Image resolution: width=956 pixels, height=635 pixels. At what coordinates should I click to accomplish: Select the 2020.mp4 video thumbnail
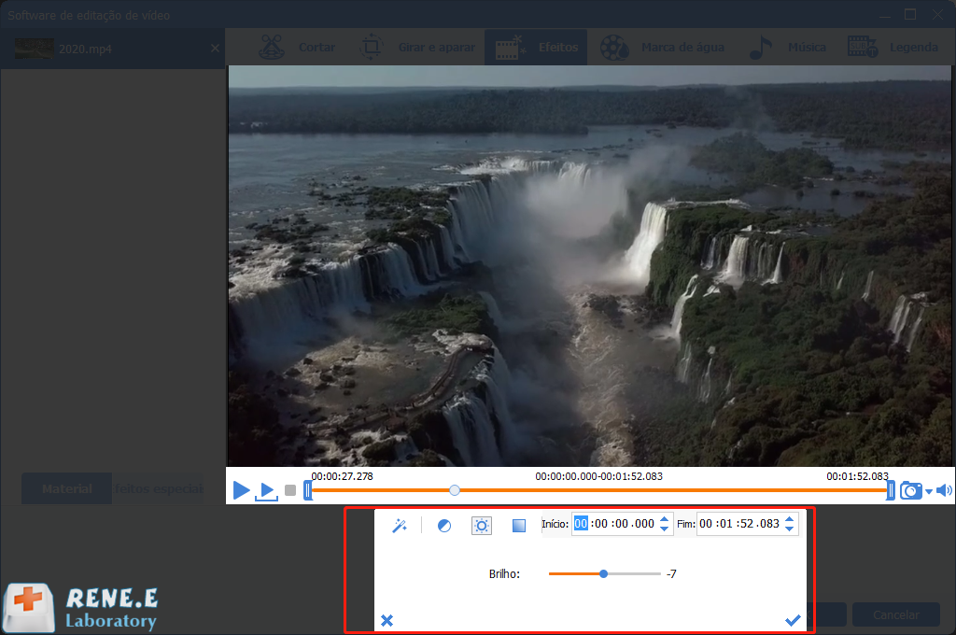(x=35, y=49)
